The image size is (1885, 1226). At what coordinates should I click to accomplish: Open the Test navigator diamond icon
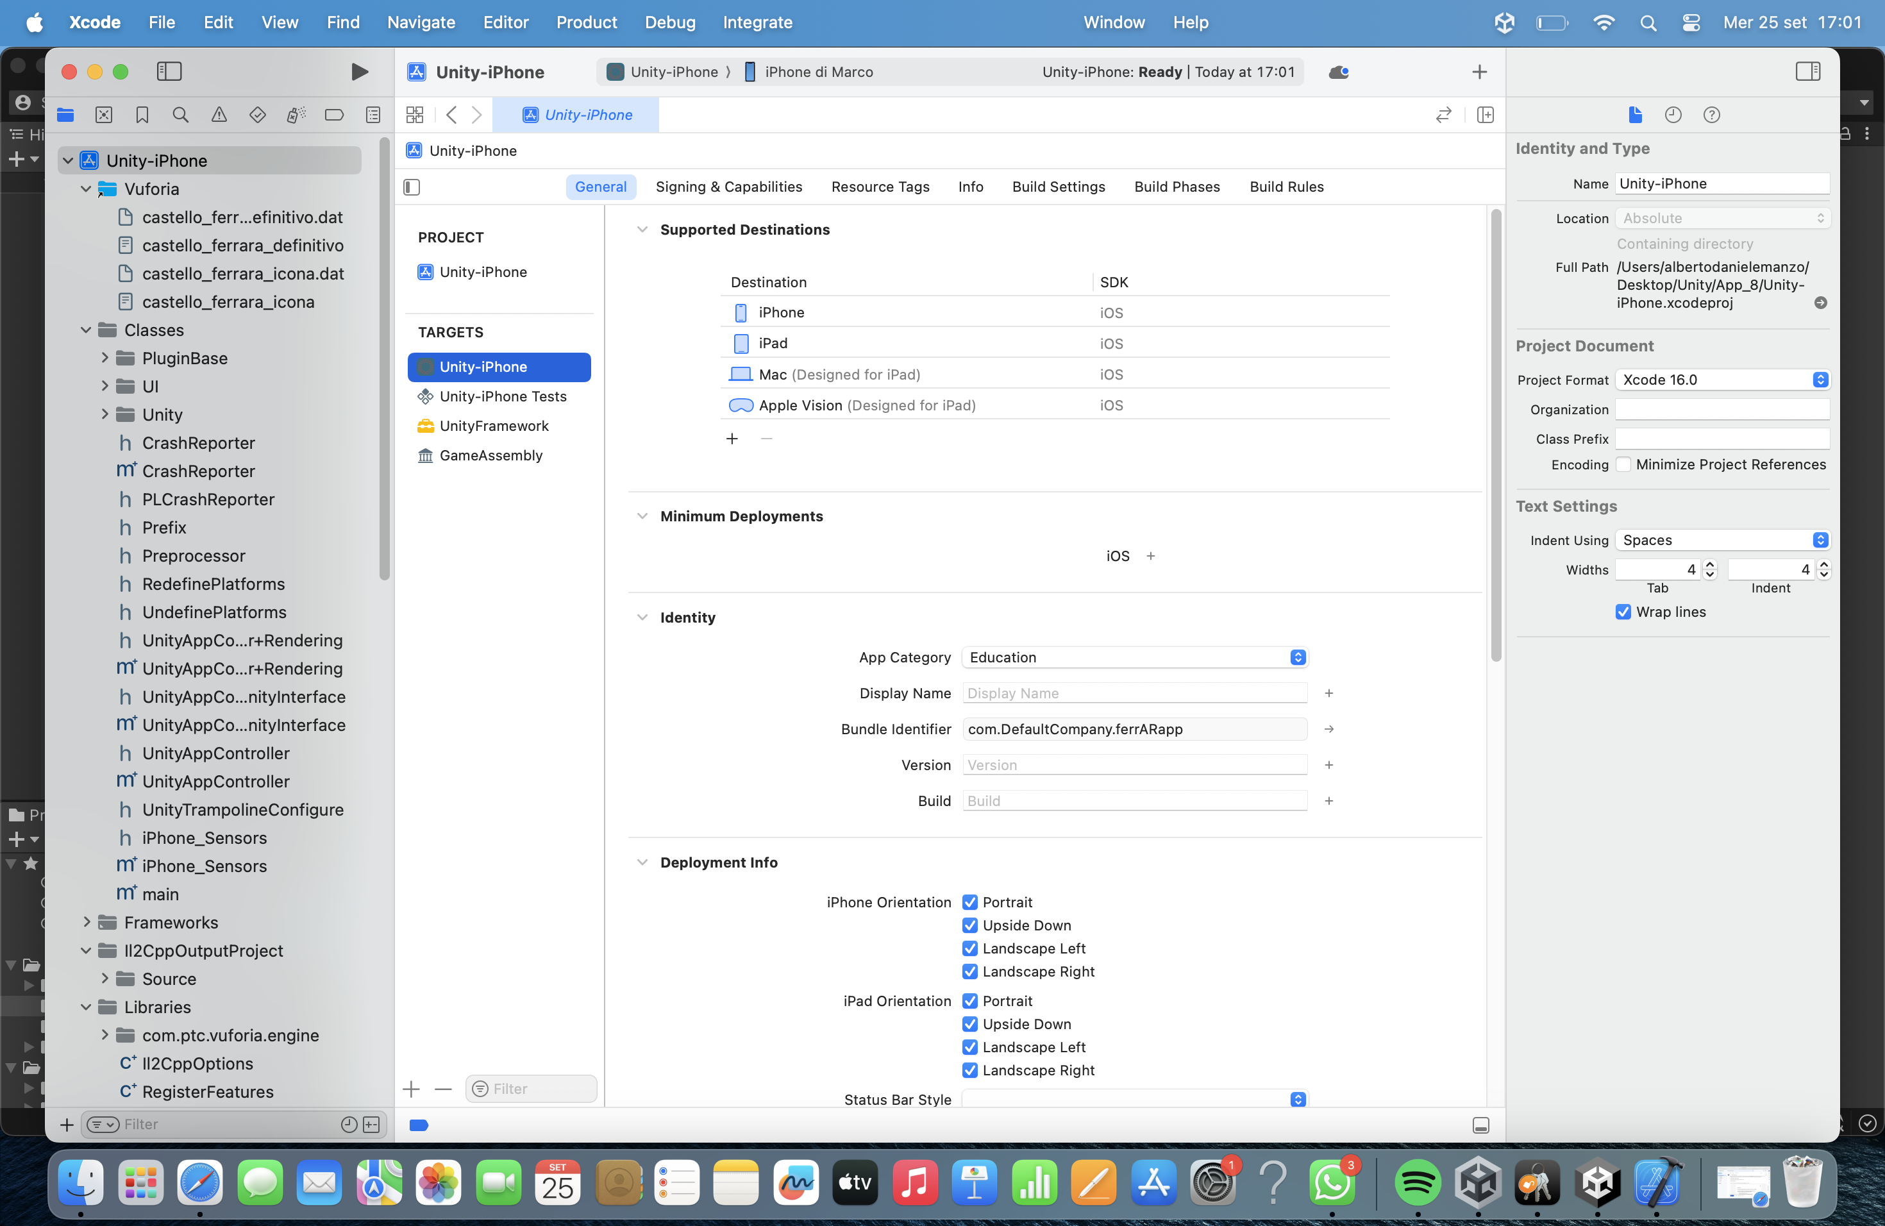tap(257, 115)
